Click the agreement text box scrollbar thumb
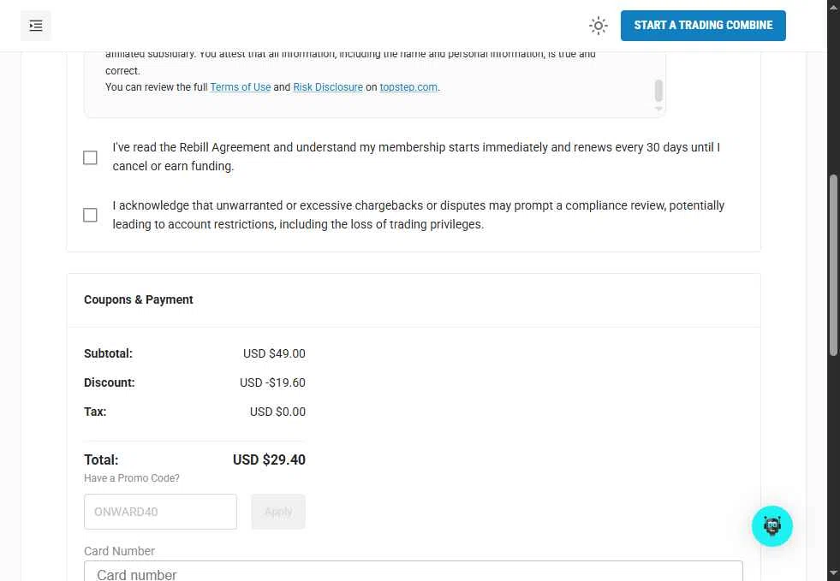This screenshot has height=581, width=840. tap(658, 91)
